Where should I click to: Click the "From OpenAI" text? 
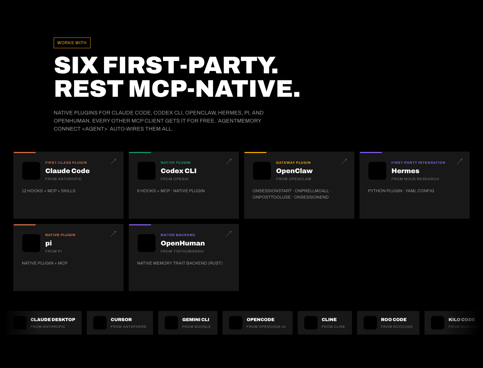pyautogui.click(x=175, y=179)
